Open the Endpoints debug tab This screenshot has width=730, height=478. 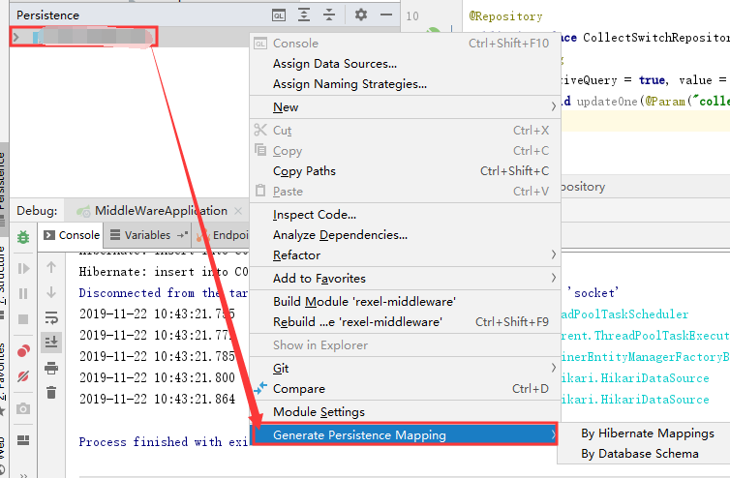tap(223, 235)
